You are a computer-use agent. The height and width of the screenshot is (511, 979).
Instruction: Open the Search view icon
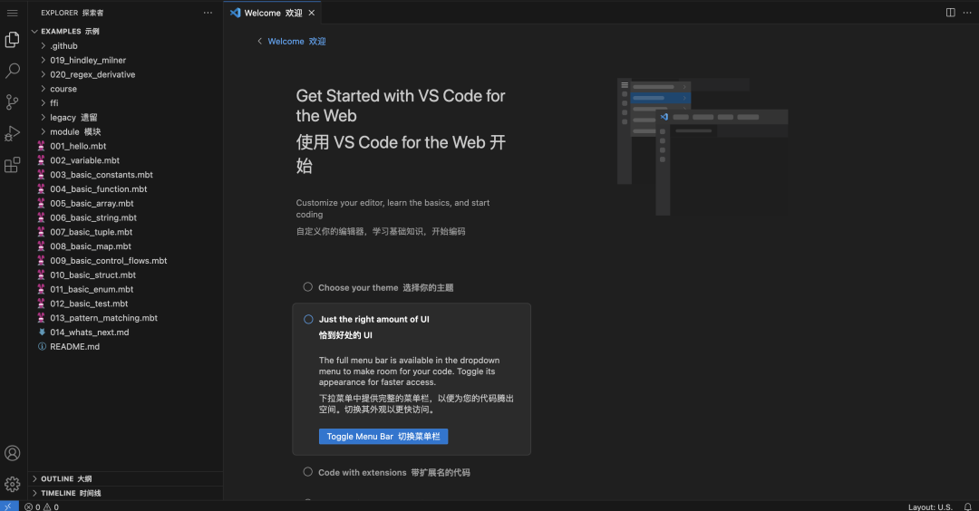click(x=13, y=71)
